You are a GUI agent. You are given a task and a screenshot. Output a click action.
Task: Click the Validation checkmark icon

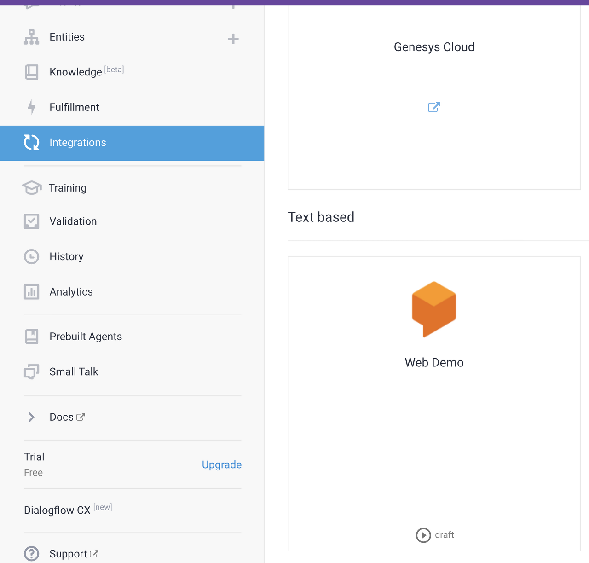click(x=31, y=221)
